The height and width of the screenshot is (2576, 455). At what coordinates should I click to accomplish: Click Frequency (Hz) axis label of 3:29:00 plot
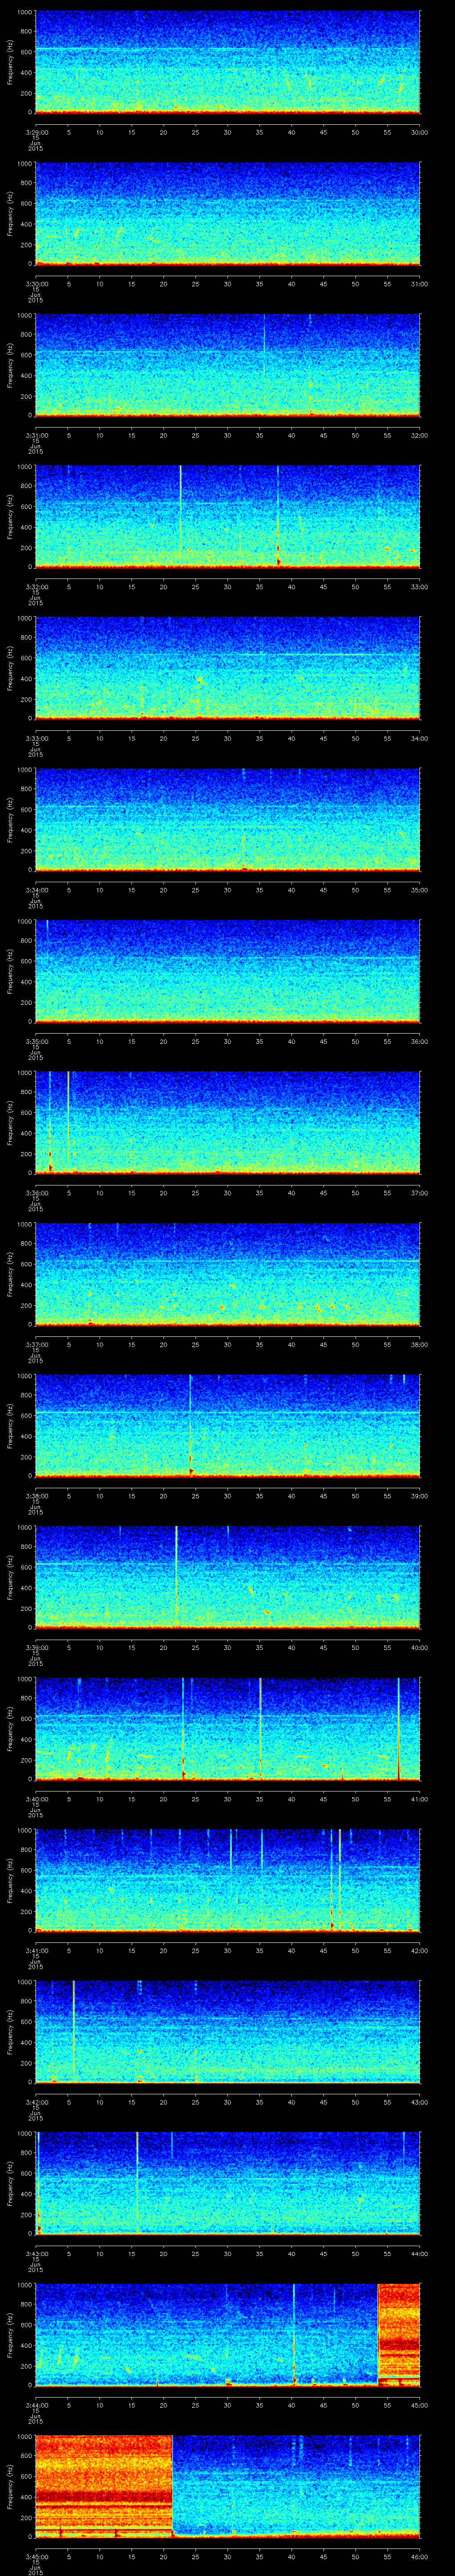[10, 62]
